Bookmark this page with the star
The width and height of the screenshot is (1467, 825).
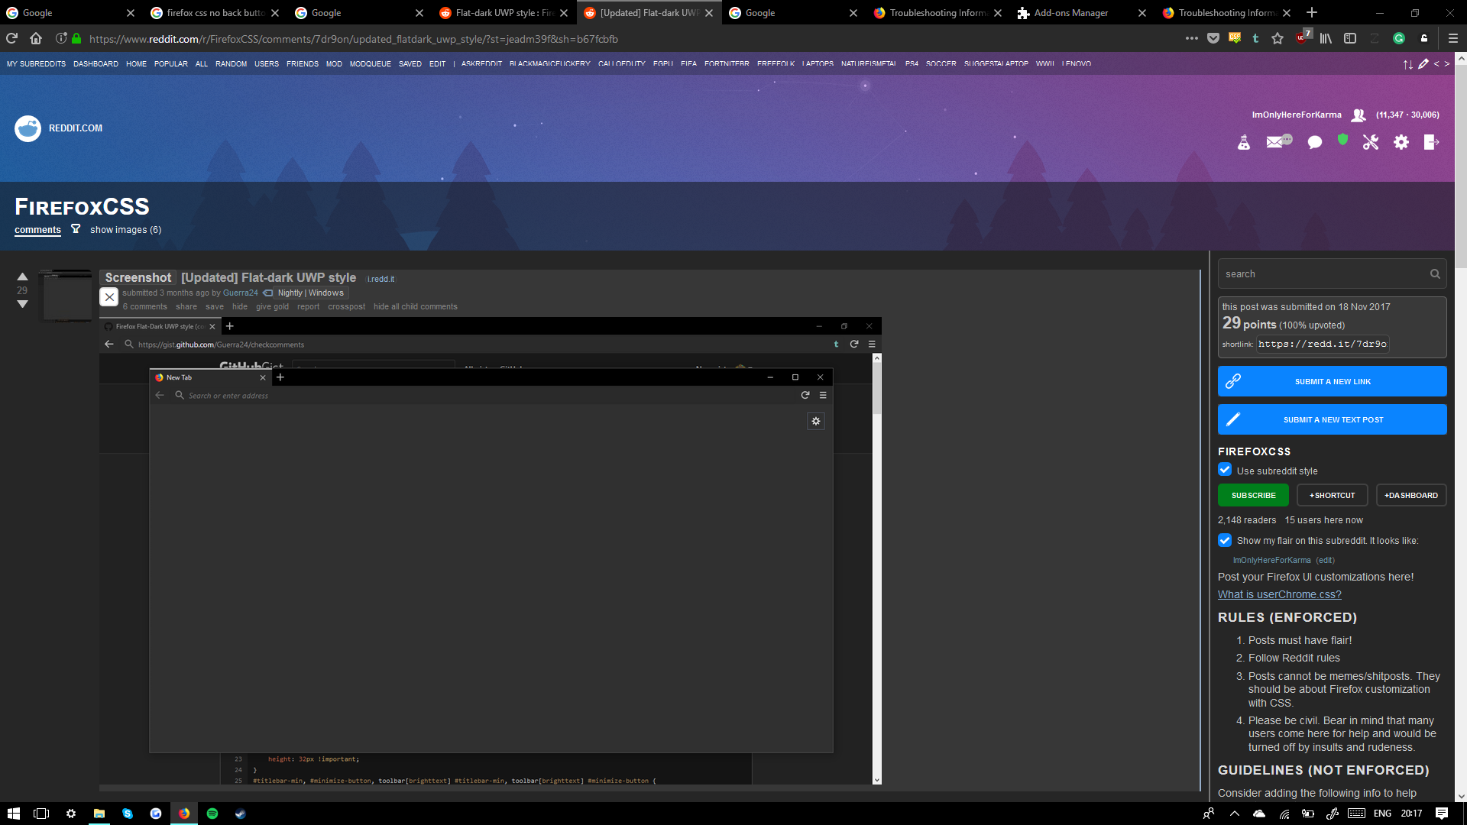pos(1278,38)
